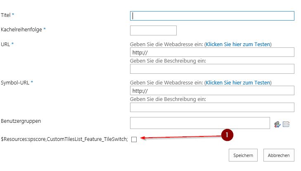Click the 'Benutzergruppen' label text

[x=21, y=121]
